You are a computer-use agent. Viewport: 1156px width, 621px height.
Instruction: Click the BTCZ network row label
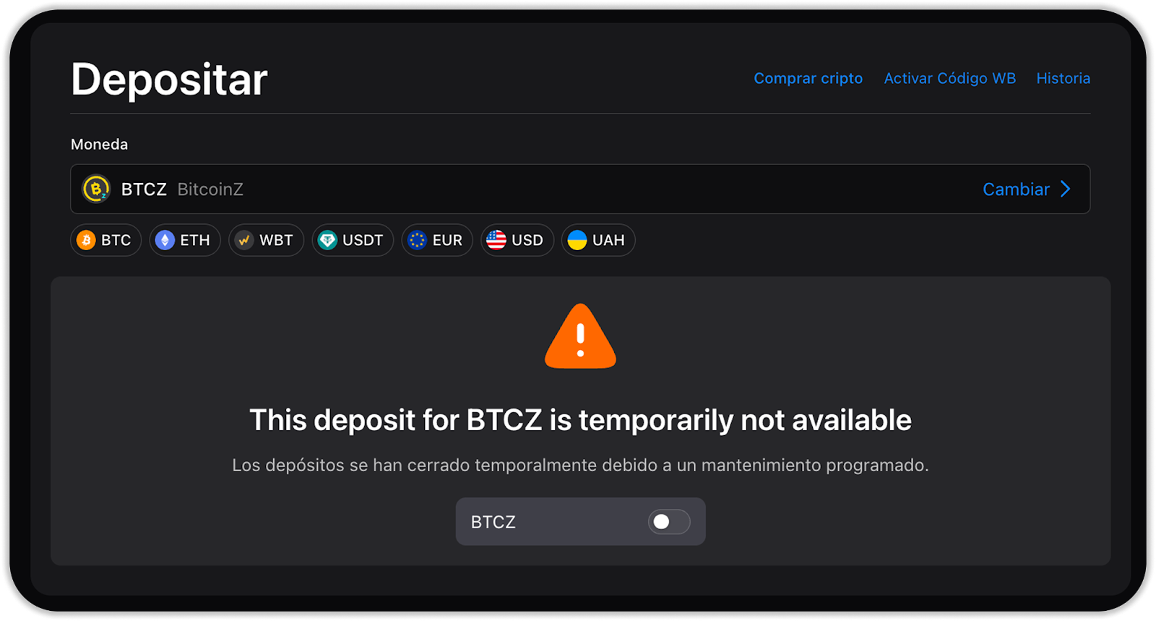(x=493, y=522)
